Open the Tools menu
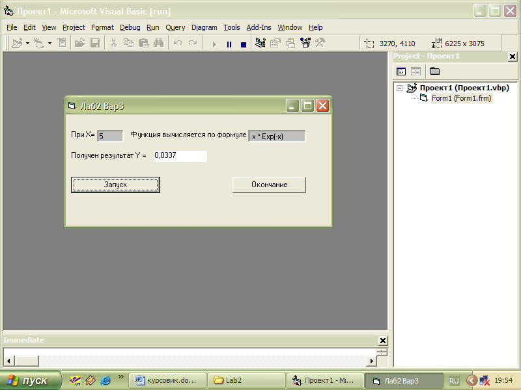This screenshot has width=521, height=390. coord(232,27)
